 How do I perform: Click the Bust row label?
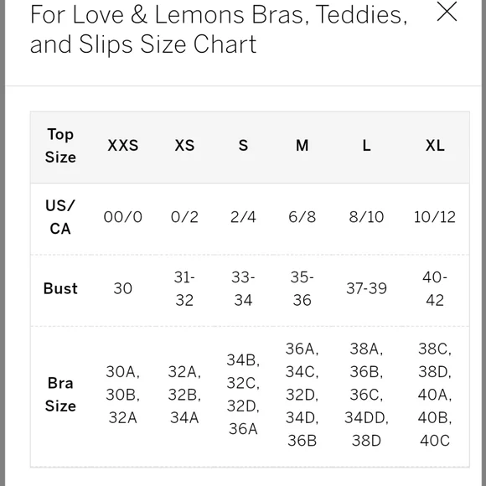pos(60,288)
